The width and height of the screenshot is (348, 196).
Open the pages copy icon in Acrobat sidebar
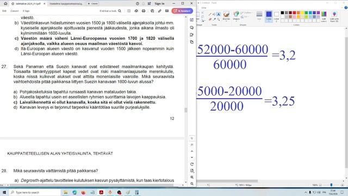pos(192,42)
